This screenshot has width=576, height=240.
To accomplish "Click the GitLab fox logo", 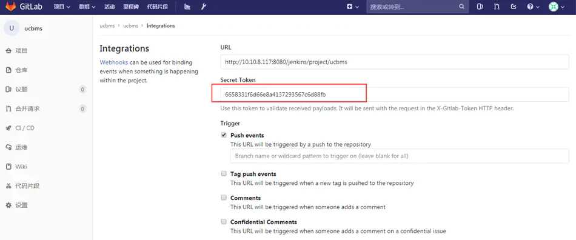I will pos(11,7).
